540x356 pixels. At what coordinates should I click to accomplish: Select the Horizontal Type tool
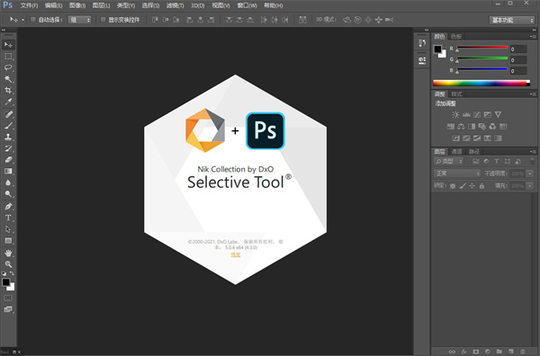8,218
